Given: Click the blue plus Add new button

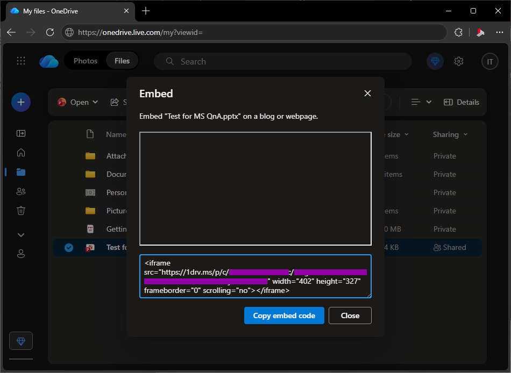Looking at the screenshot, I should click(21, 102).
